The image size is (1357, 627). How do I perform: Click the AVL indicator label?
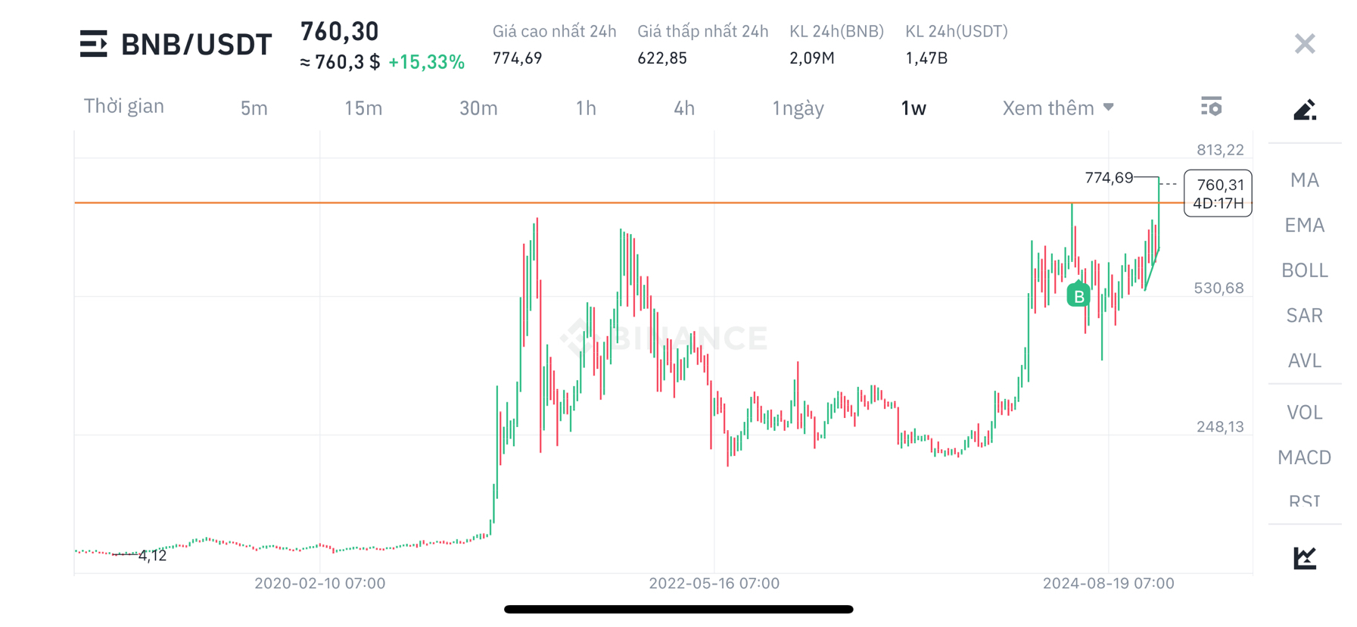[x=1303, y=361]
